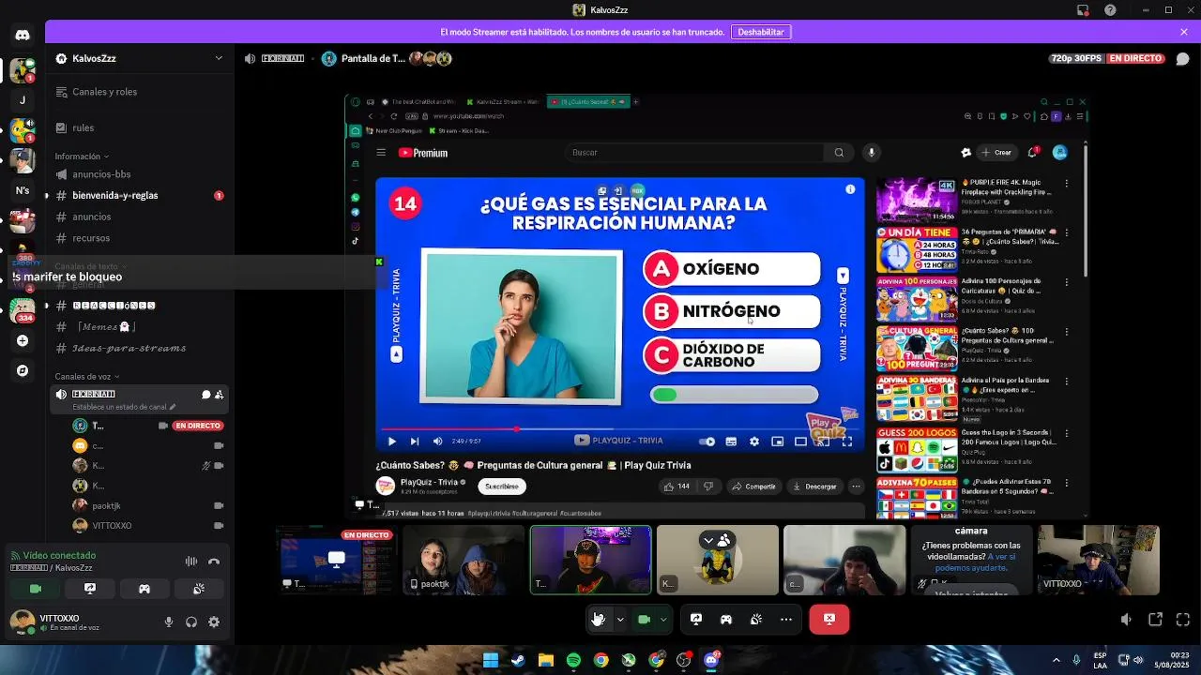Enter fullscreen for the stream
Viewport: 1201px width, 675px height.
click(1183, 620)
